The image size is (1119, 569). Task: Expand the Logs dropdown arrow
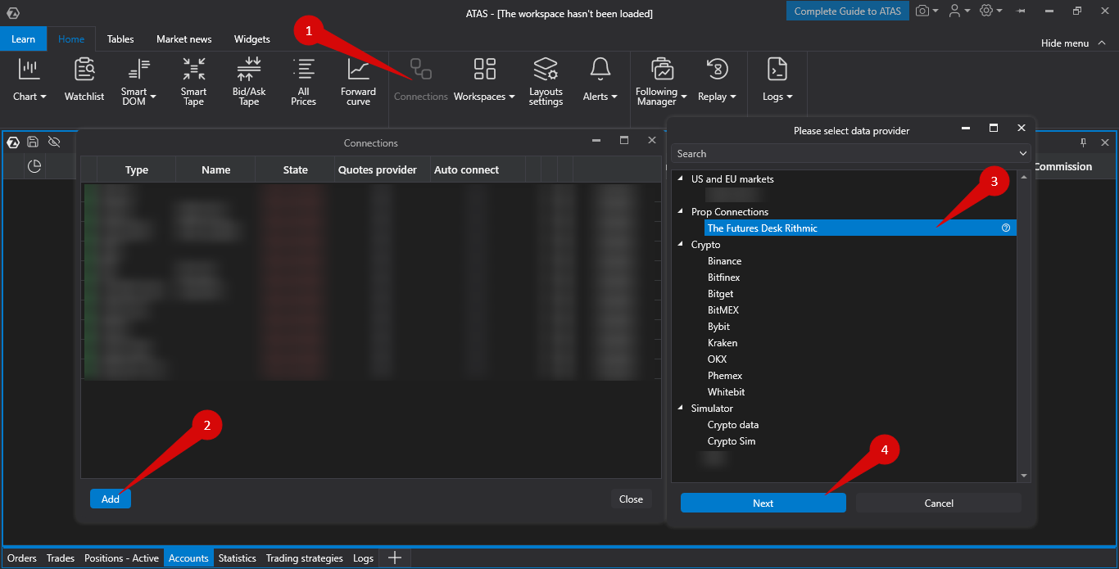click(790, 97)
